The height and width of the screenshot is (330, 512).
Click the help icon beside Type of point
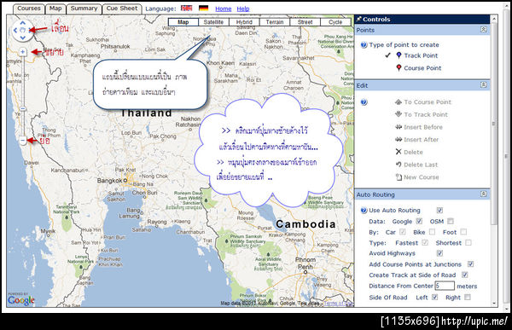(364, 44)
